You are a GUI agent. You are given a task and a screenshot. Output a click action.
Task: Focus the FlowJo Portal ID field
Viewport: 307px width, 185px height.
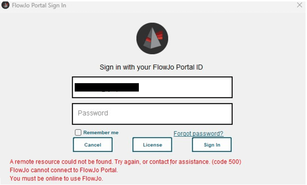(186, 87)
